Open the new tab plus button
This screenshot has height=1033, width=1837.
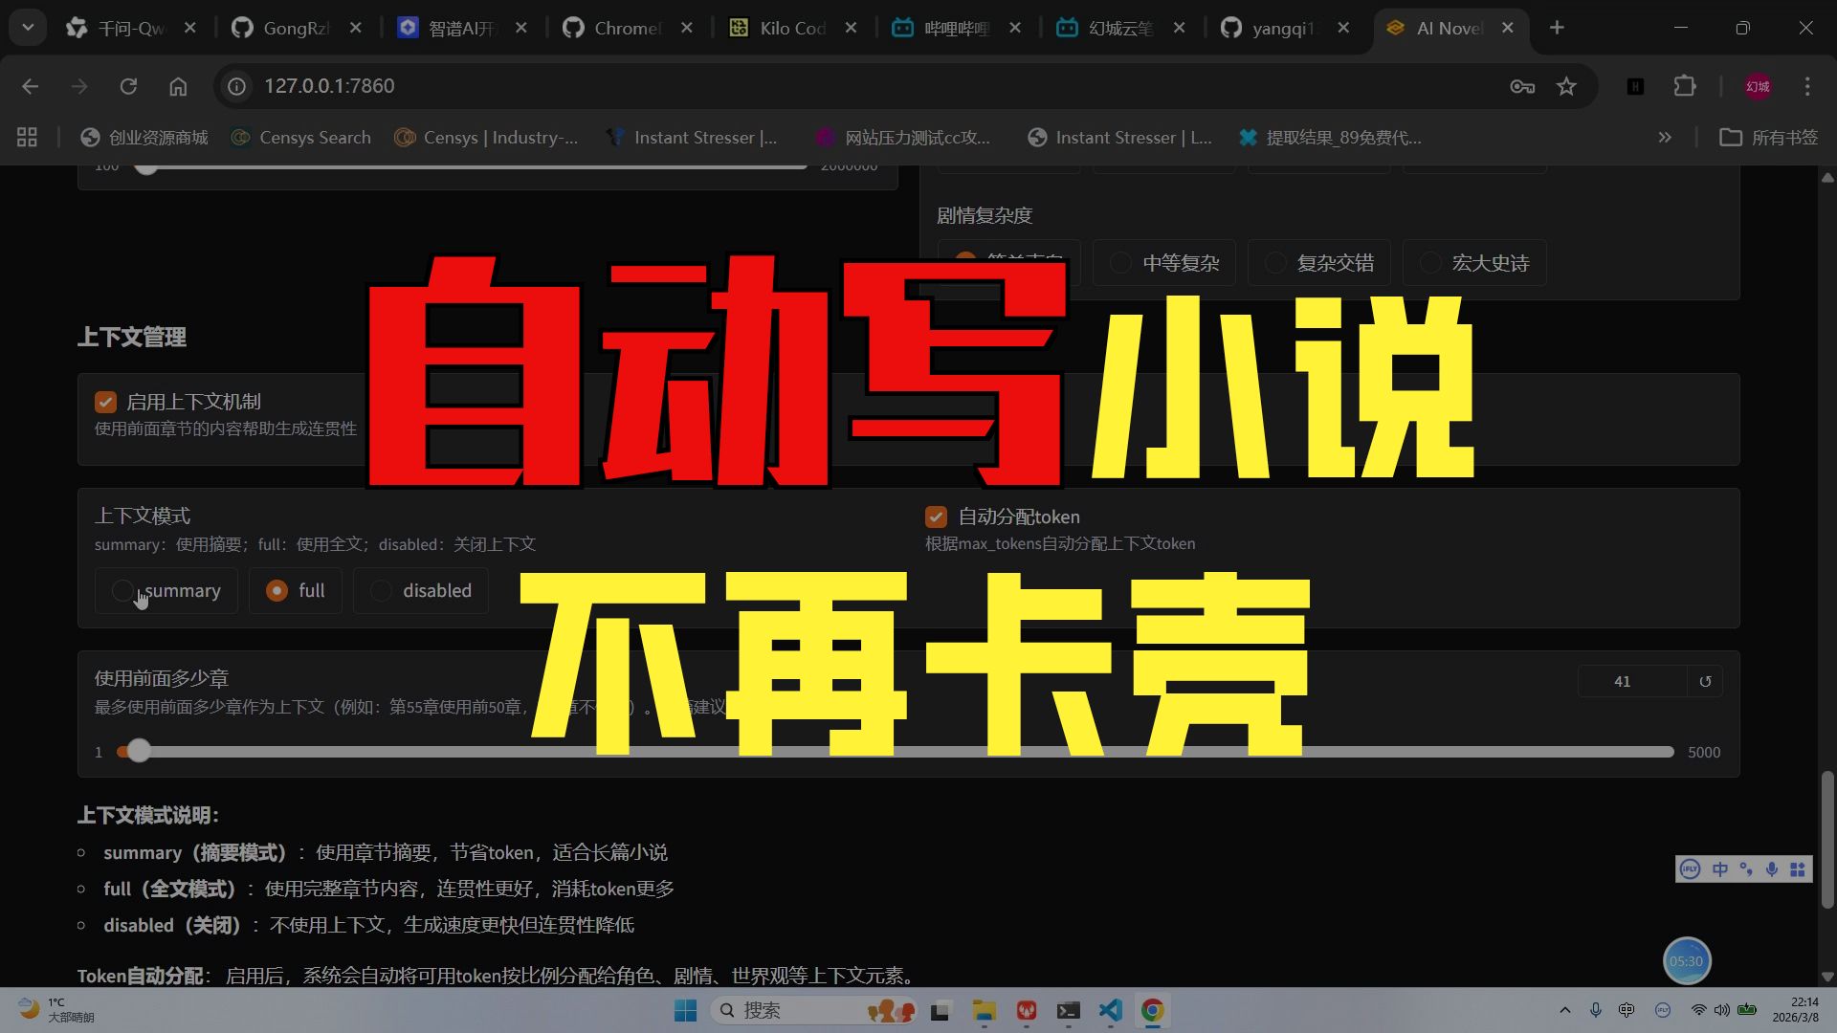(x=1557, y=28)
